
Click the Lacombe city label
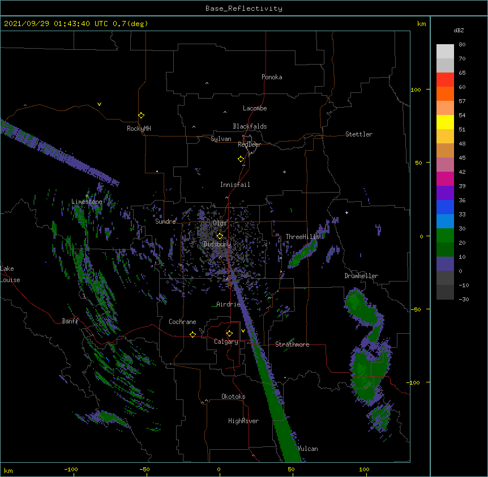pyautogui.click(x=255, y=108)
